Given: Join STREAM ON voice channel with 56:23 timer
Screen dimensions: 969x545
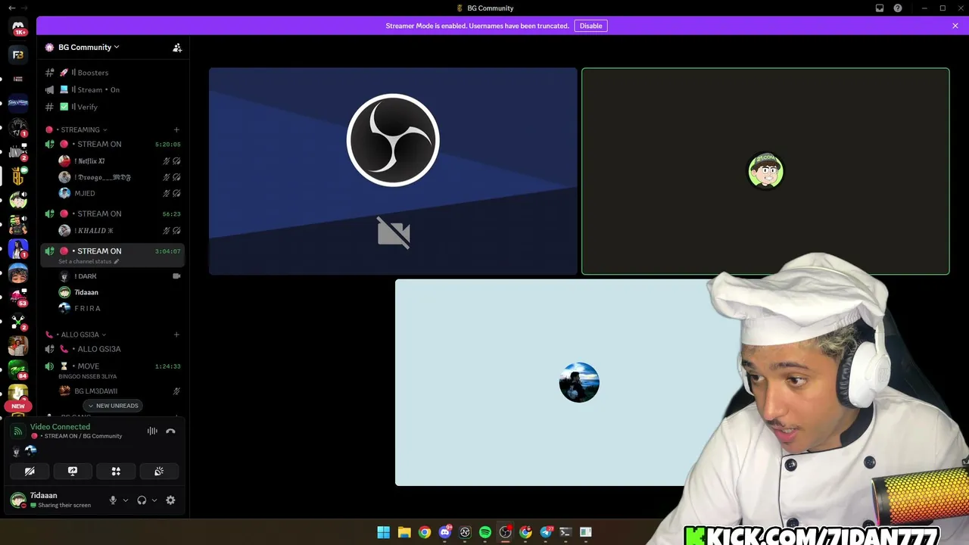Looking at the screenshot, I should [112, 213].
